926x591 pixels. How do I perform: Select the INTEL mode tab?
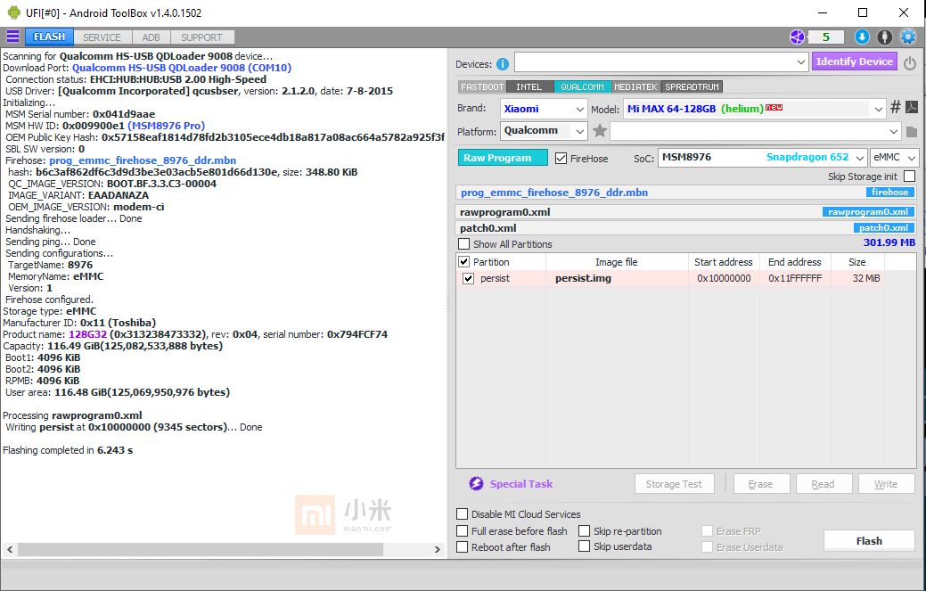click(529, 86)
